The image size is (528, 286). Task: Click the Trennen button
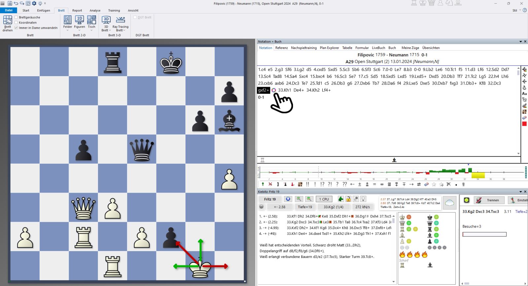489,200
